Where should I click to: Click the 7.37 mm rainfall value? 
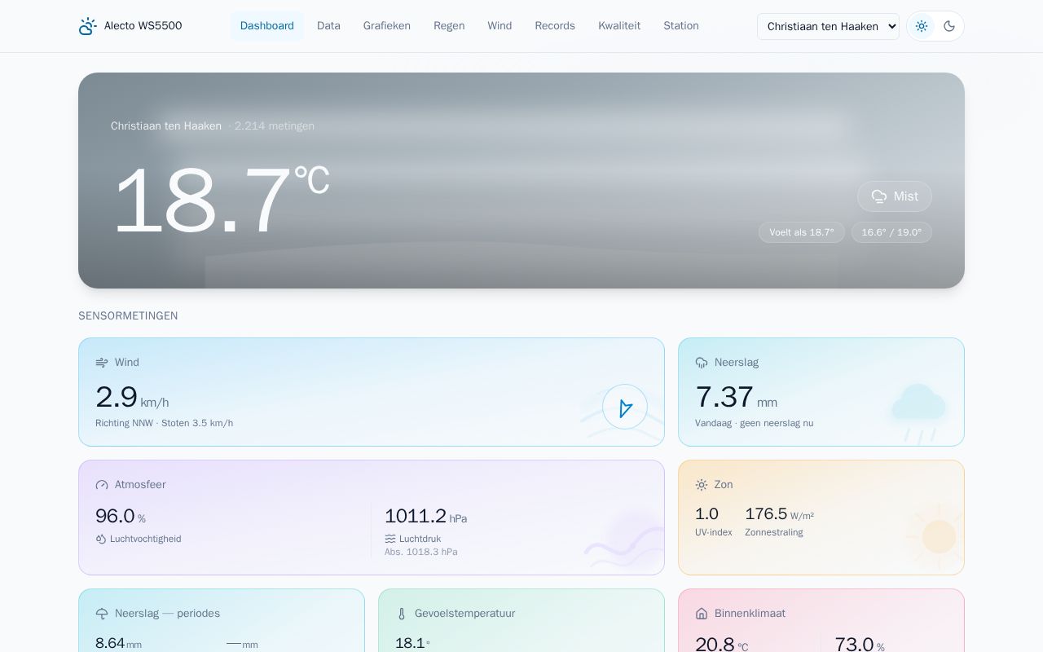[736, 398]
